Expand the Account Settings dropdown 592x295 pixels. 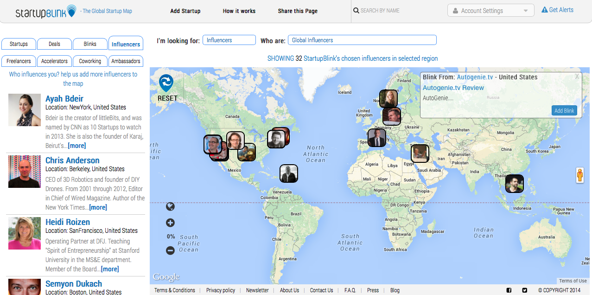click(490, 11)
